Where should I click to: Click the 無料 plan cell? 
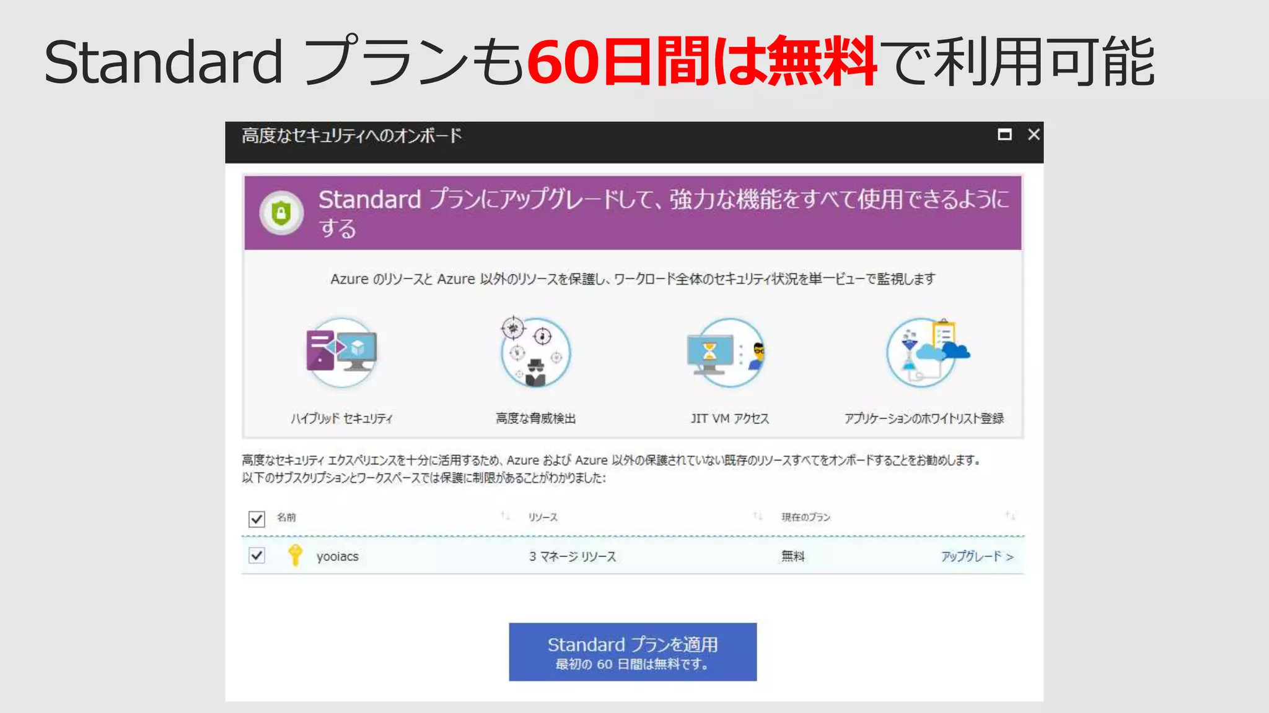click(793, 556)
